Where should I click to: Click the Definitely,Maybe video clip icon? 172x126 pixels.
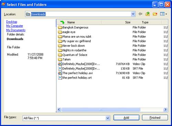pyautogui.click(x=60, y=64)
